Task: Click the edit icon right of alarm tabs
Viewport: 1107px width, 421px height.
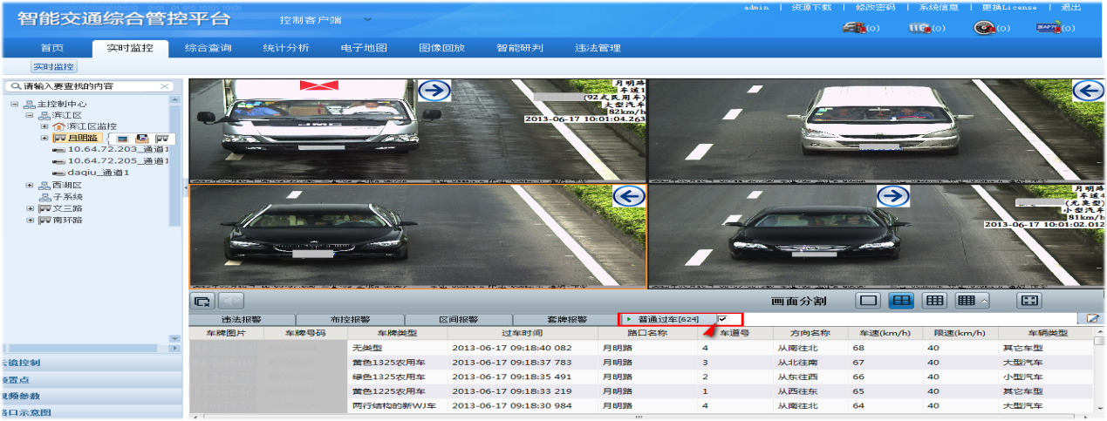Action: pyautogui.click(x=1091, y=320)
